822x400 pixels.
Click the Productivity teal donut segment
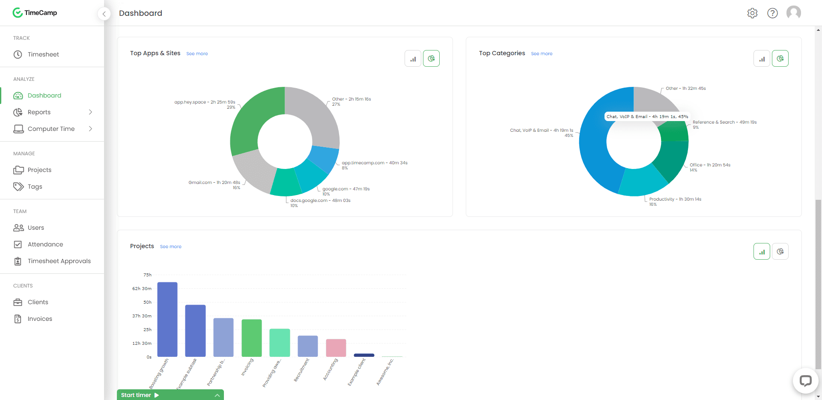pyautogui.click(x=642, y=182)
